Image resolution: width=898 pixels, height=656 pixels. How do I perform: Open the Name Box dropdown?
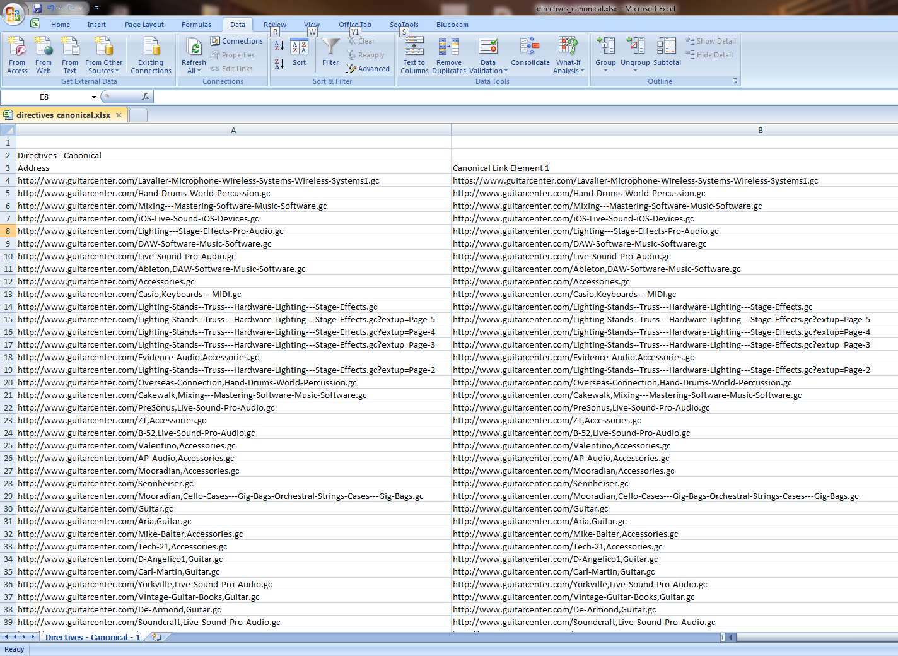click(94, 97)
